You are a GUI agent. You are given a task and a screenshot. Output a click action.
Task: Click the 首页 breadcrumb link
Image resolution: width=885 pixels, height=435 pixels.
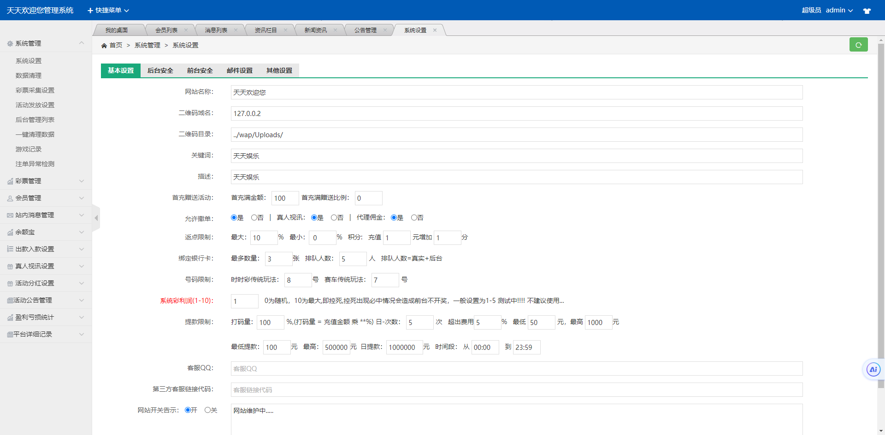[116, 45]
